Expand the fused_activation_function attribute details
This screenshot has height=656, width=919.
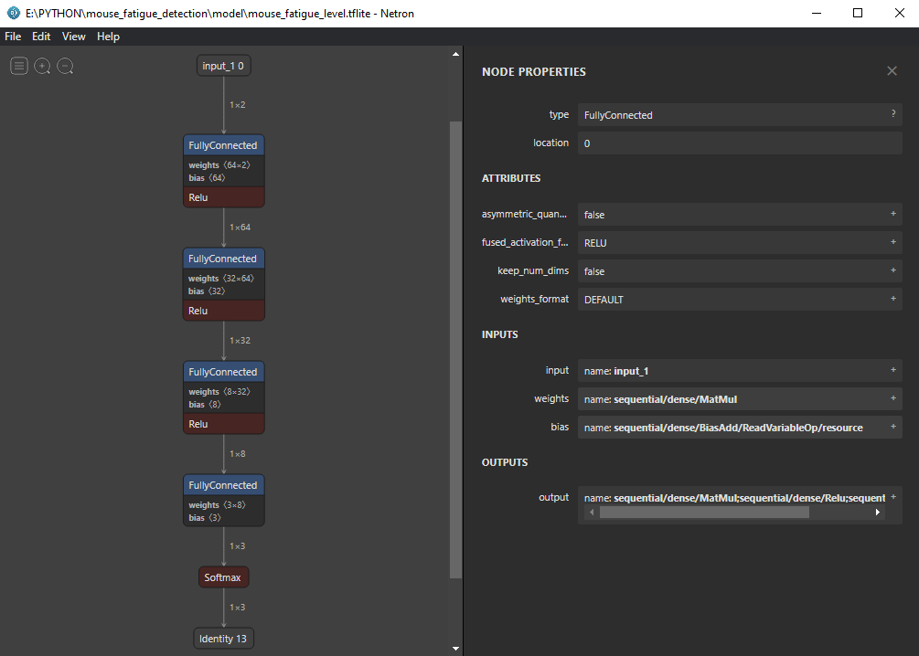coord(893,242)
